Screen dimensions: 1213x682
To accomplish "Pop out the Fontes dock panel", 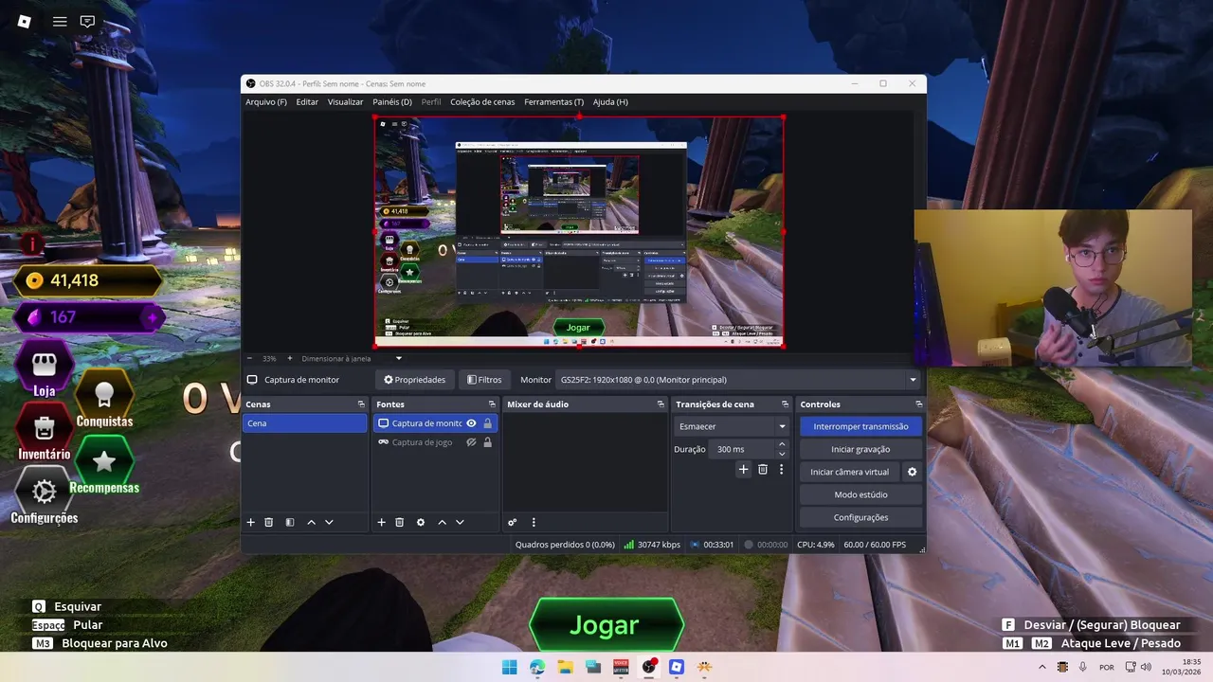I will [x=492, y=404].
